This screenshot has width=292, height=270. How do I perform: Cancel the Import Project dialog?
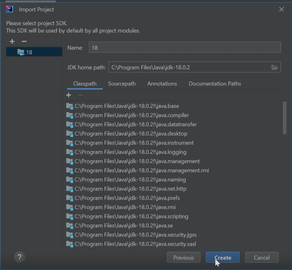262,257
